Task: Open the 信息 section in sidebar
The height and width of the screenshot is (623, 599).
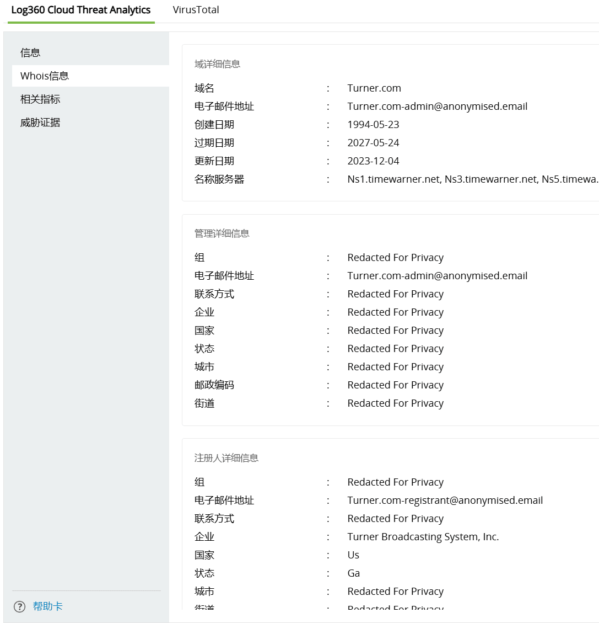Action: click(x=30, y=53)
